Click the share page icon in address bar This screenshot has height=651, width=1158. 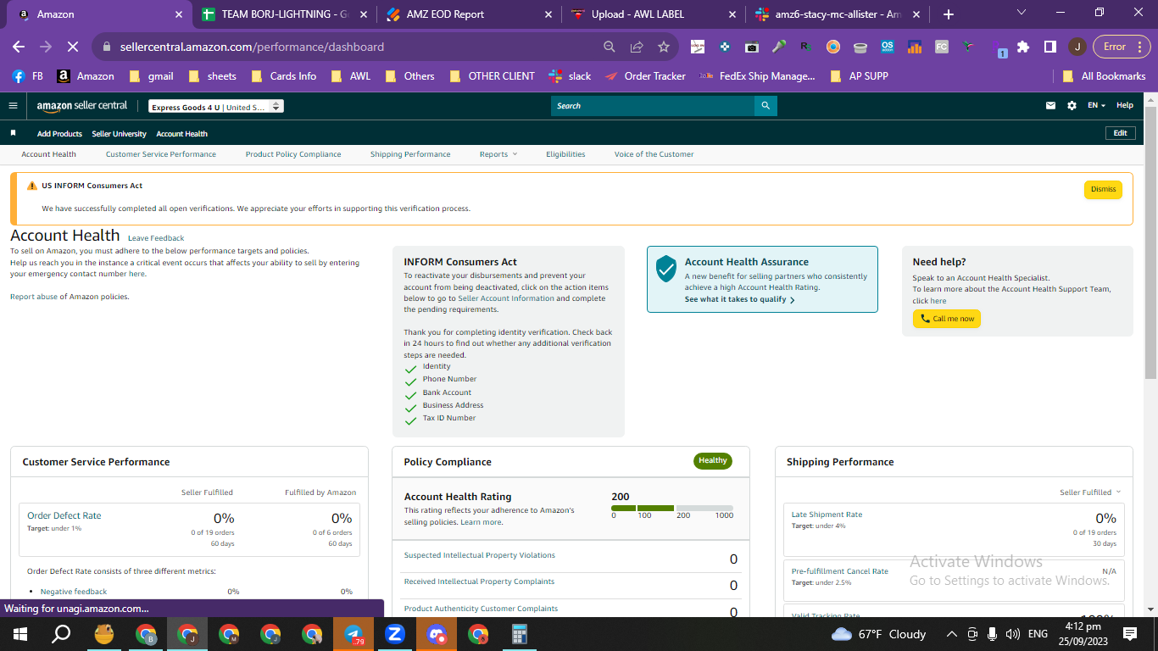click(637, 47)
